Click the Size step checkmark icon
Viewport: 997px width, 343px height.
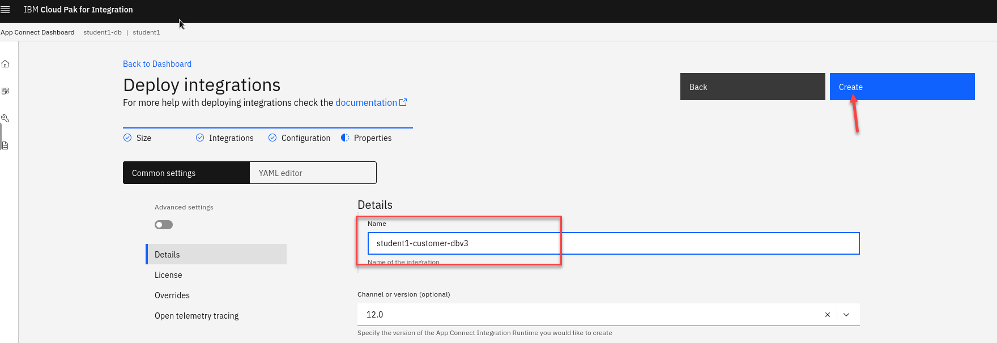tap(127, 138)
